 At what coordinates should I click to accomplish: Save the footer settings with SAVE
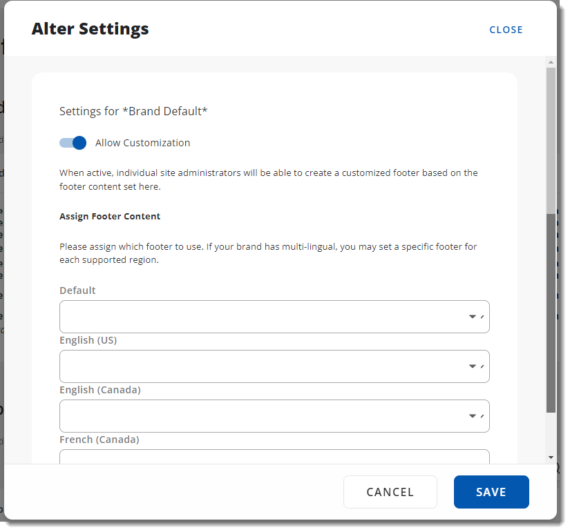click(x=491, y=492)
